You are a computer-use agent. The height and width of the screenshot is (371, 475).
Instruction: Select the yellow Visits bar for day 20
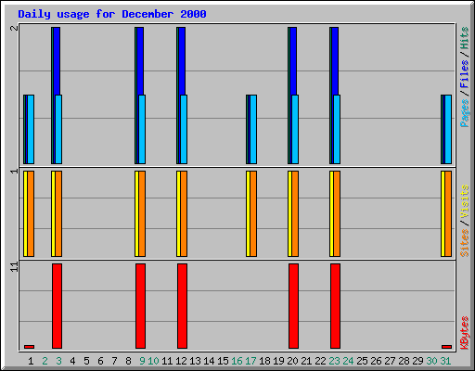pyautogui.click(x=289, y=213)
